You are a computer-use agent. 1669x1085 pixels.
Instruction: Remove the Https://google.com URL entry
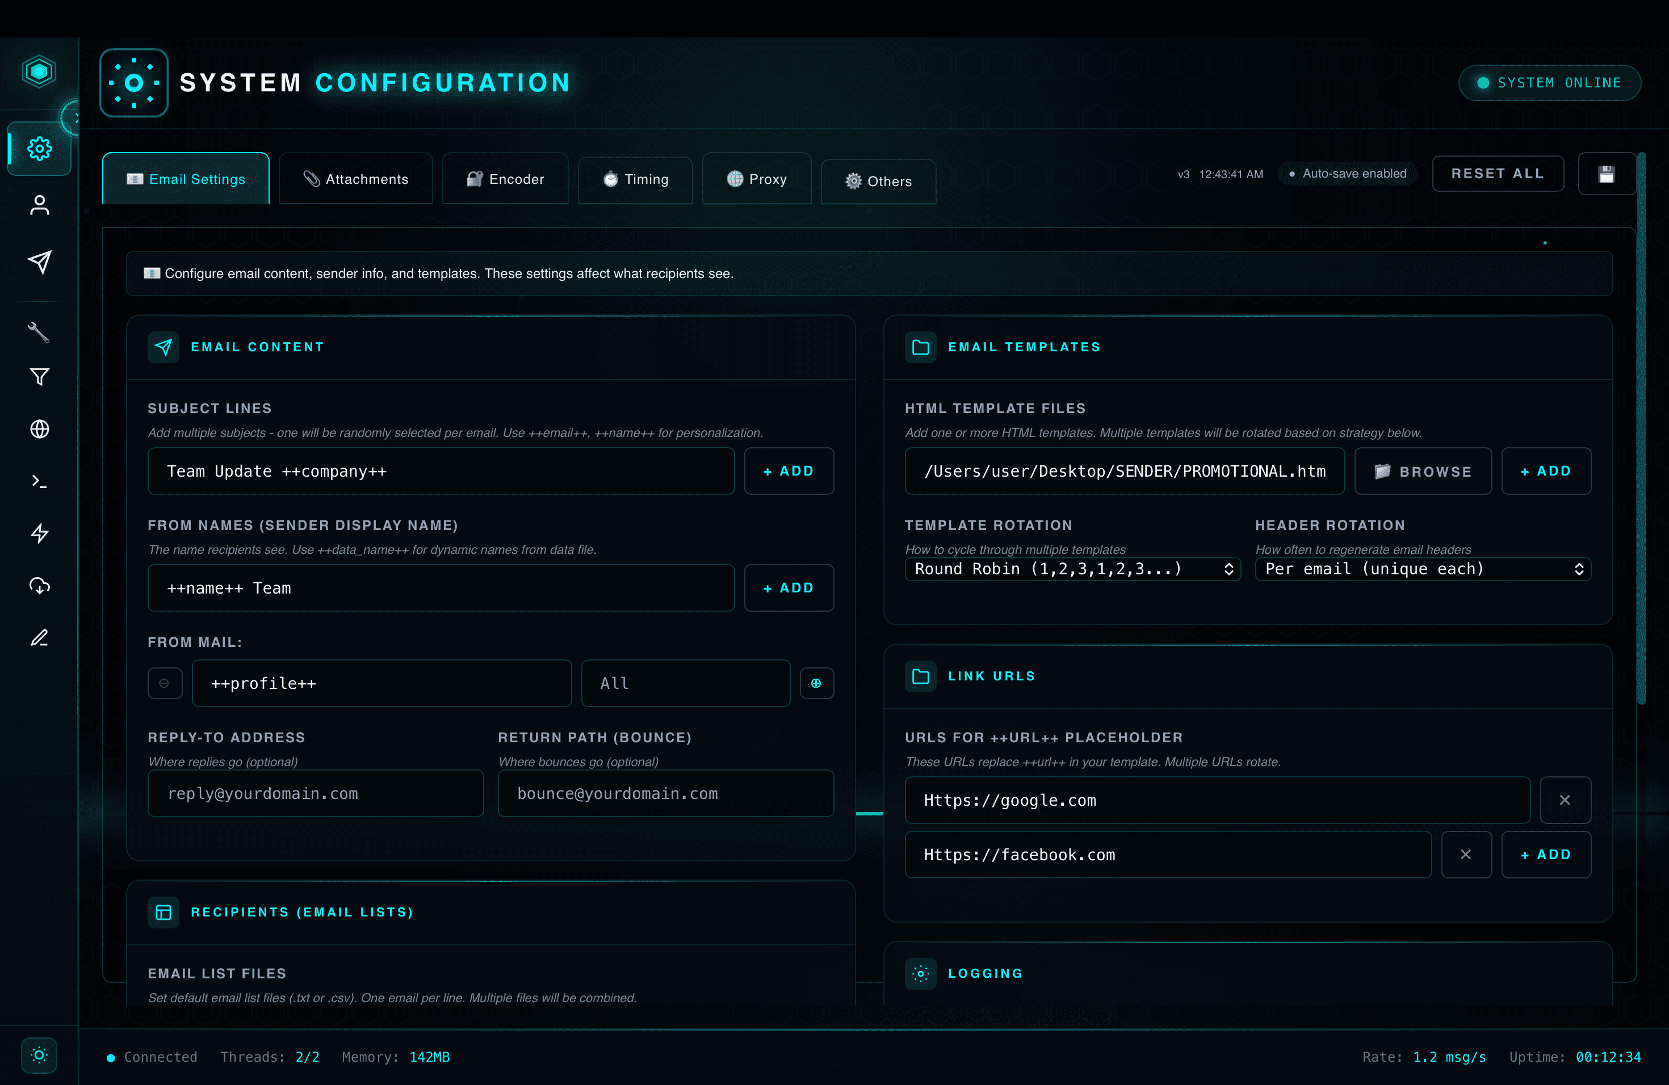point(1565,801)
